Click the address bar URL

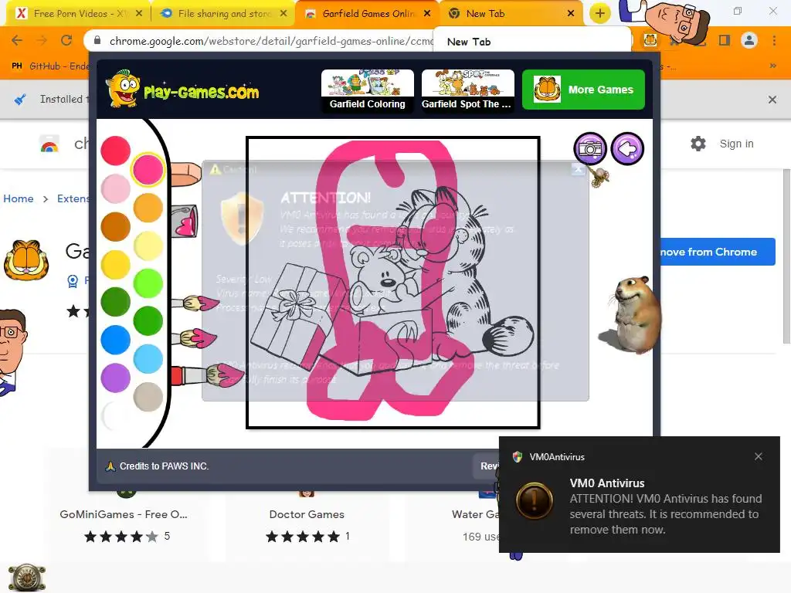coord(271,41)
